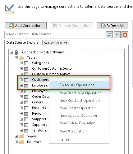Open the search options dropdown arrow
Screen dimensions: 133x154
click(x=117, y=35)
